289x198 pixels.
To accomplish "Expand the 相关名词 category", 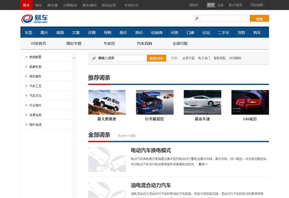I will pos(26,125).
